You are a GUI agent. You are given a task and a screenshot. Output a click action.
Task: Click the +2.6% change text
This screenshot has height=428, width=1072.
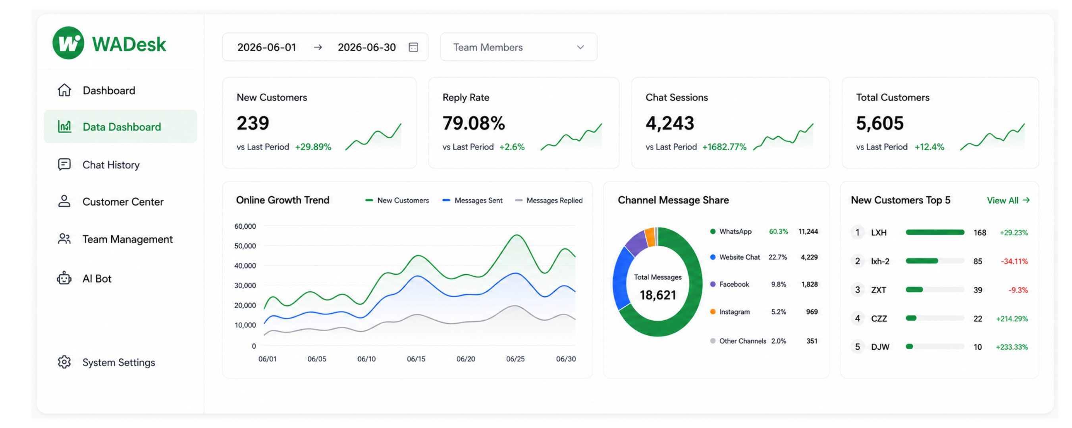[512, 147]
